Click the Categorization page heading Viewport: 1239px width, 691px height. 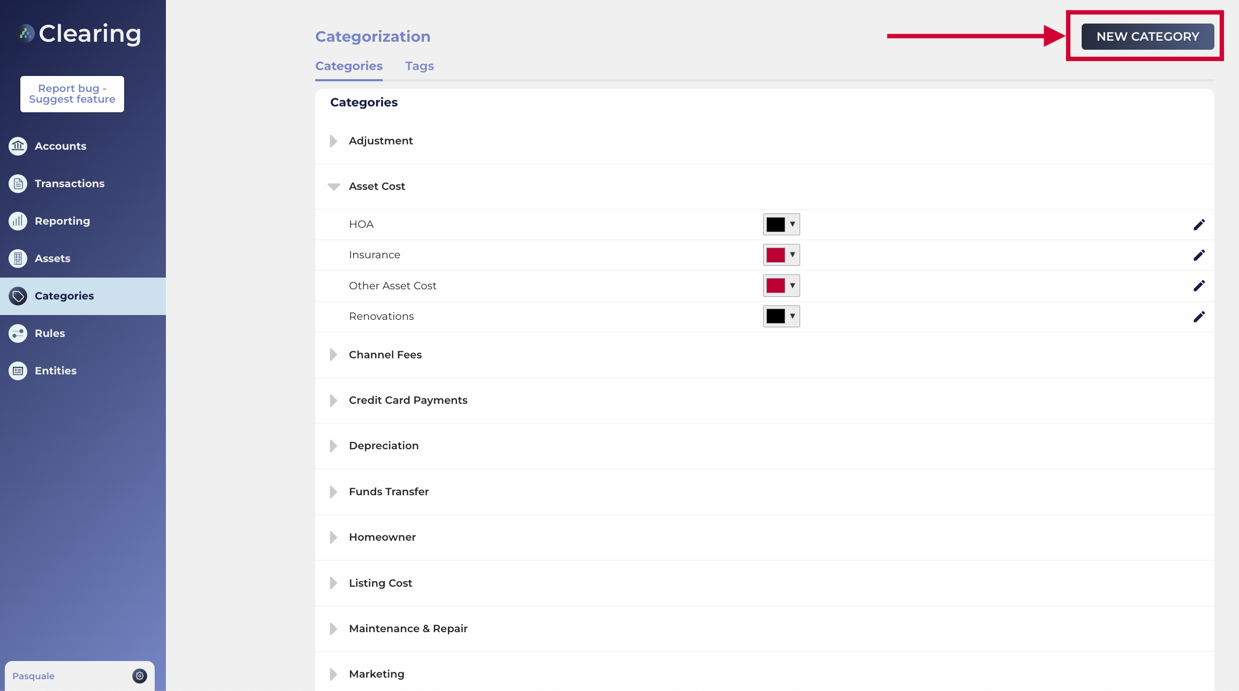point(373,36)
